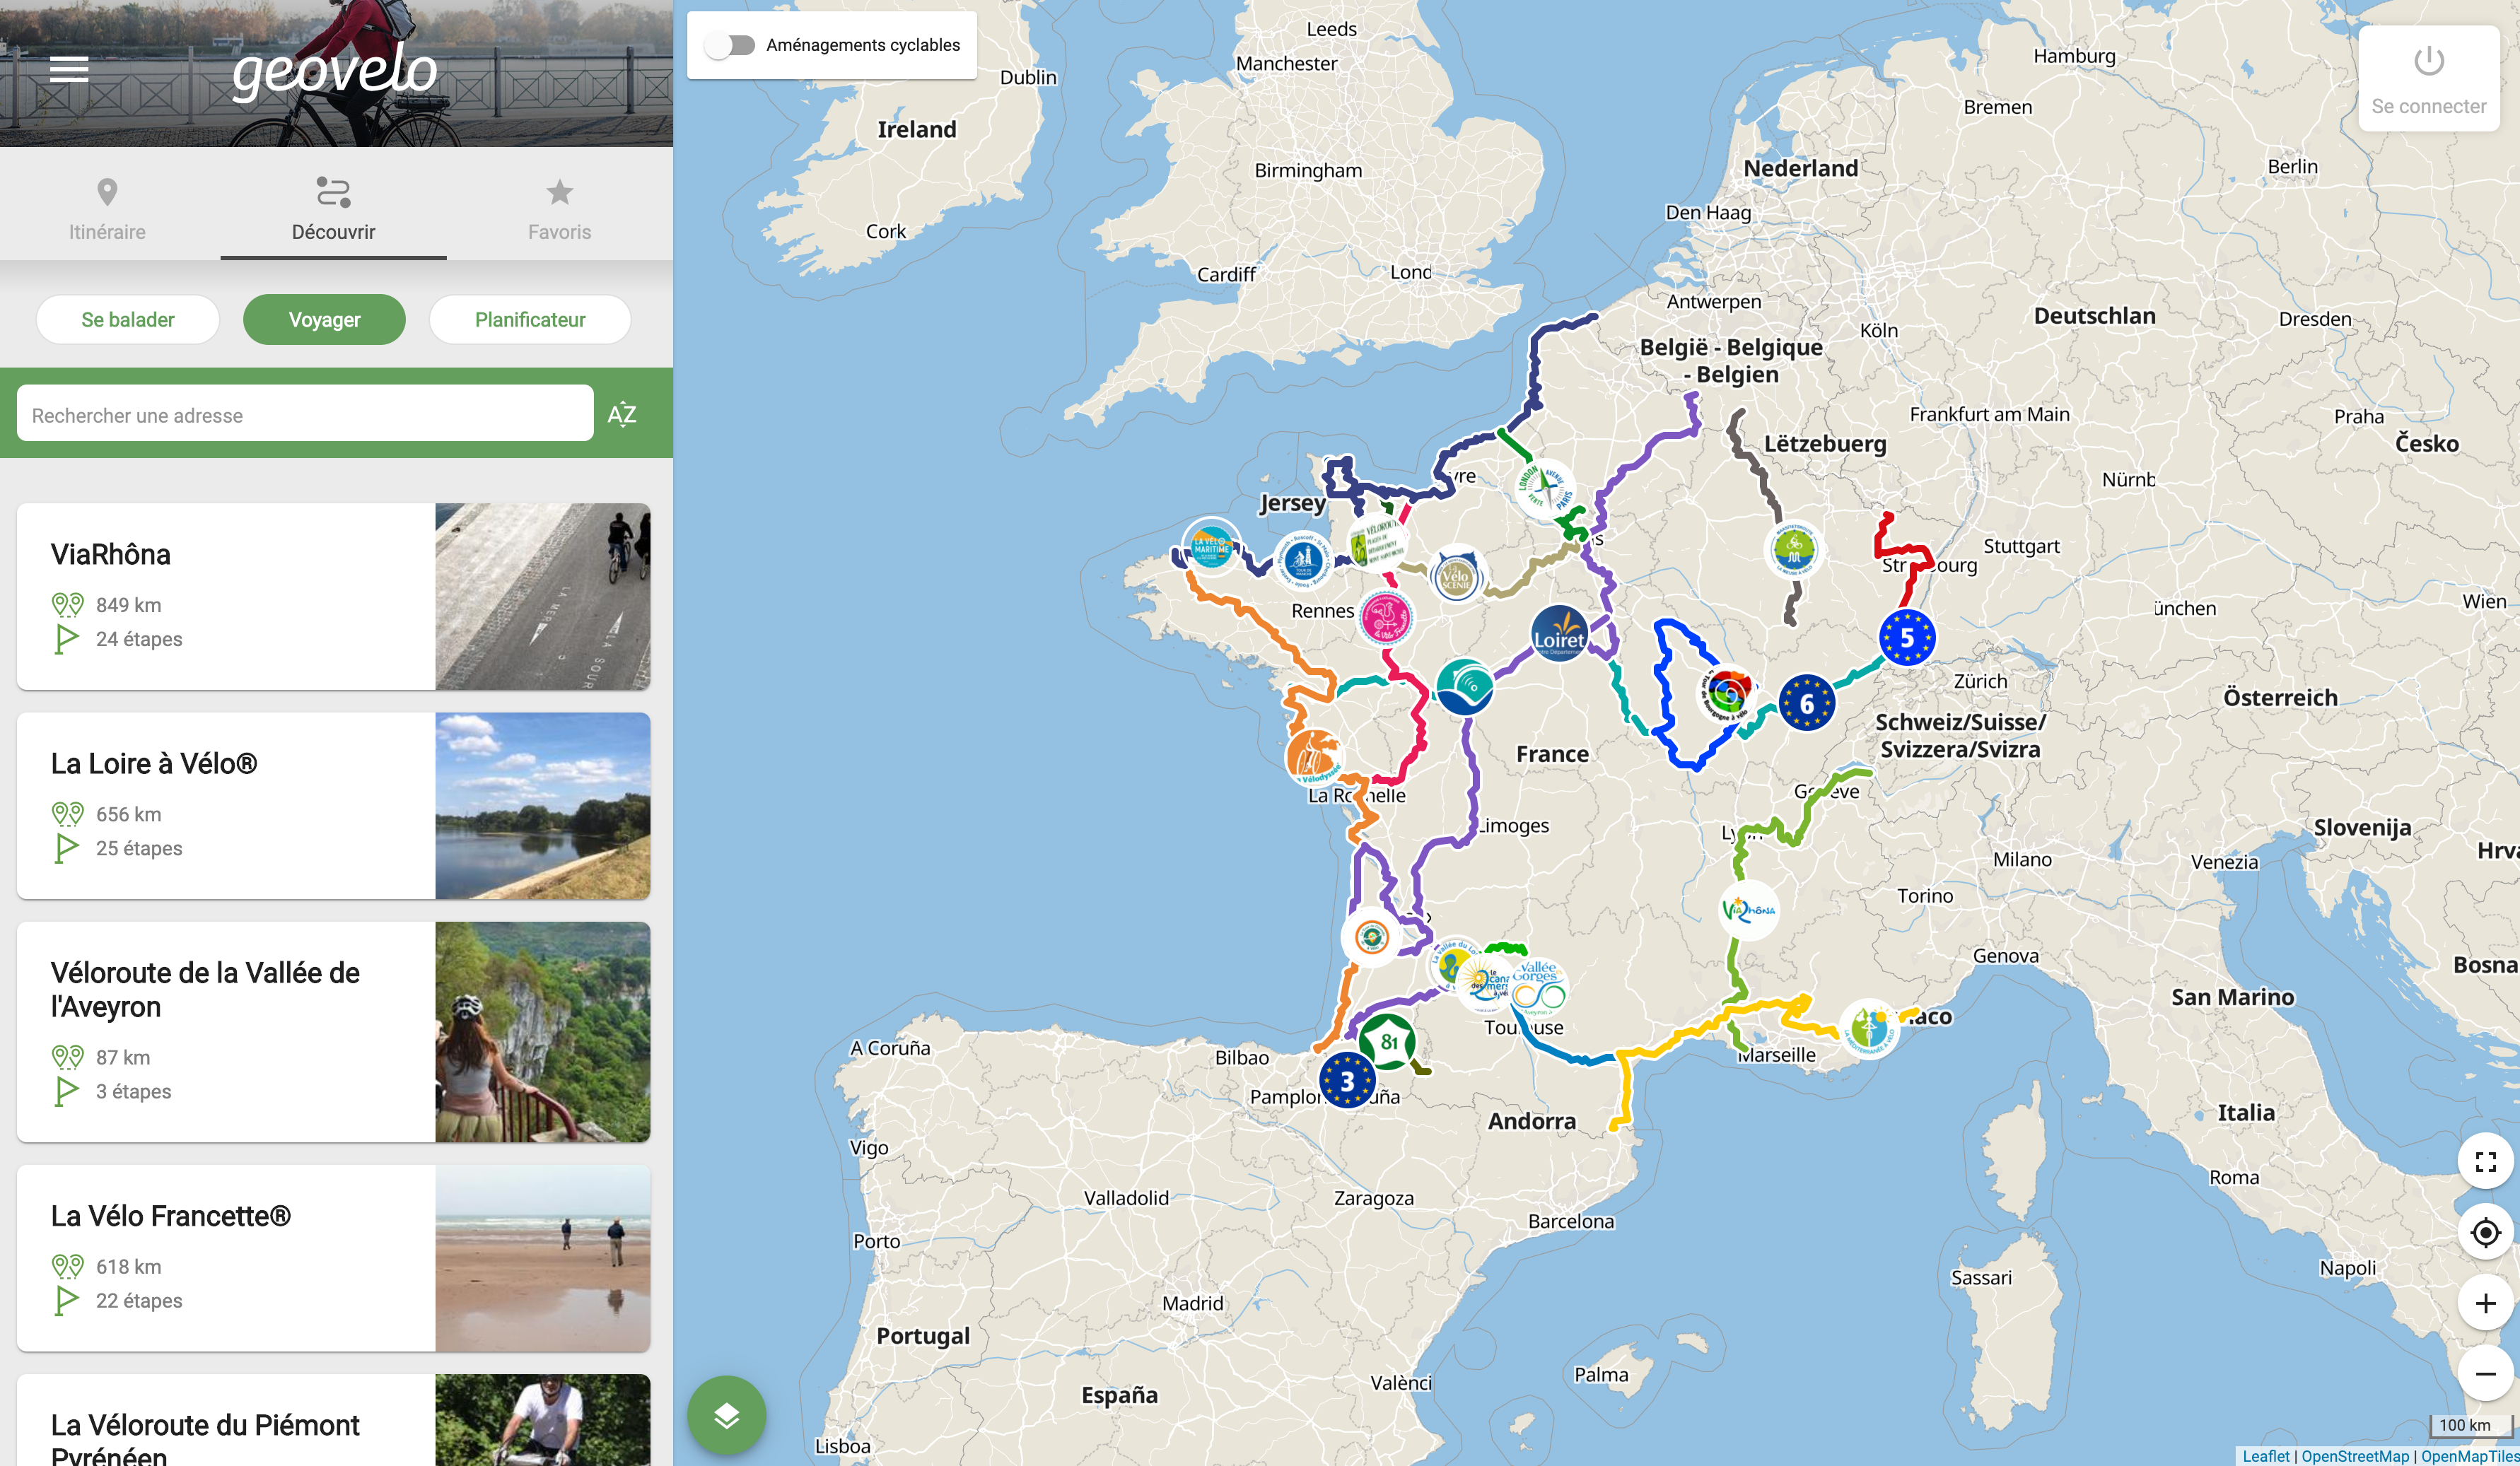
Task: Select the EuroVelo 6 map marker
Action: (x=1806, y=703)
